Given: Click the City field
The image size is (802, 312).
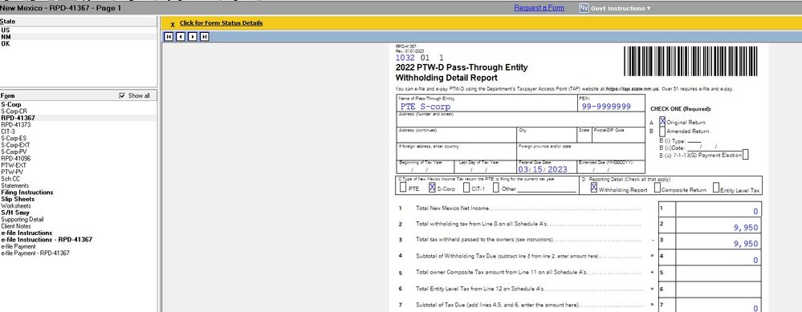Looking at the screenshot, I should tap(547, 135).
